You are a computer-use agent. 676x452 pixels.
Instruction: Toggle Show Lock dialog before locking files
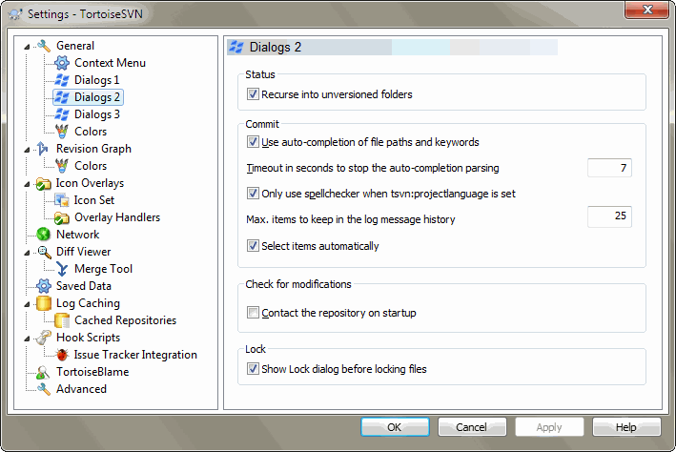tap(253, 369)
